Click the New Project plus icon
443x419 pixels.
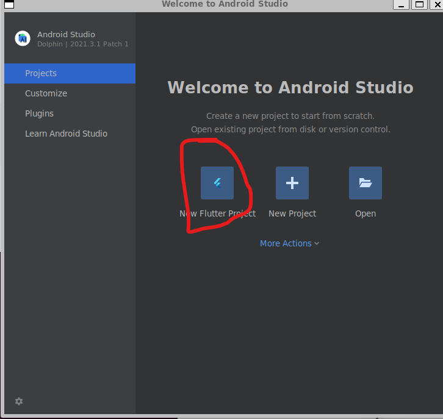tap(292, 183)
